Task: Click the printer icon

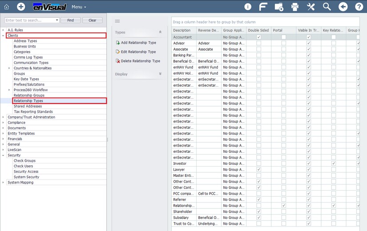Action: pyautogui.click(x=294, y=7)
